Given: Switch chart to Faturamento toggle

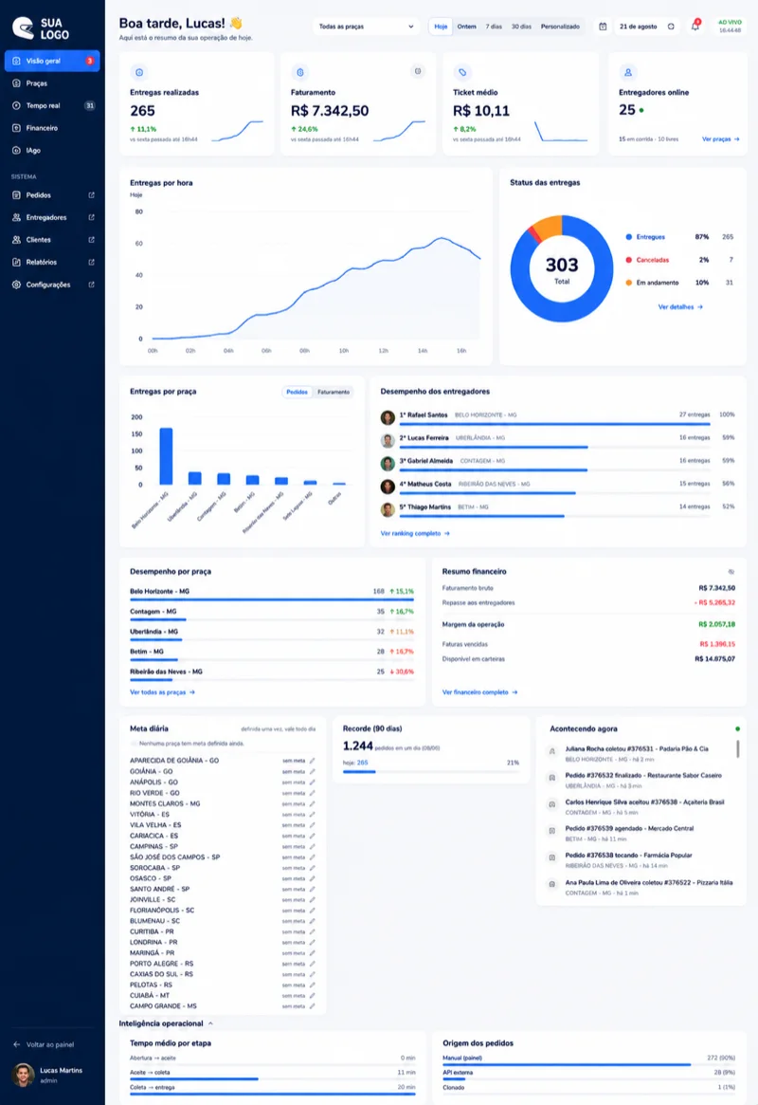Looking at the screenshot, I should [x=334, y=392].
